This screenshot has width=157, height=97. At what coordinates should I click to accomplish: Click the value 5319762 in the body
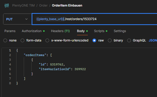click(x=57, y=64)
